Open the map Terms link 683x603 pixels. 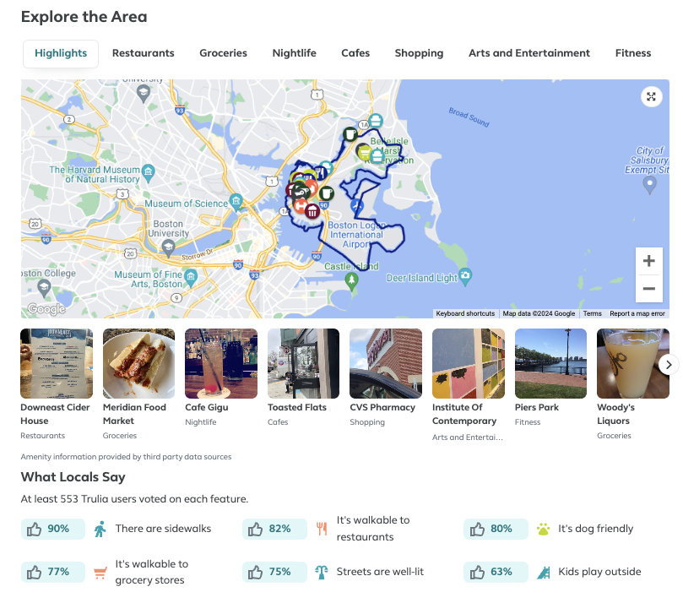coord(592,313)
